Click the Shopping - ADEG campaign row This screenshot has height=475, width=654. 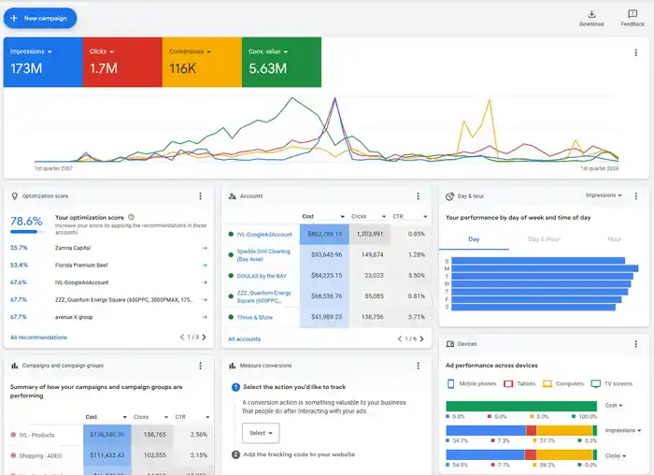pyautogui.click(x=108, y=455)
